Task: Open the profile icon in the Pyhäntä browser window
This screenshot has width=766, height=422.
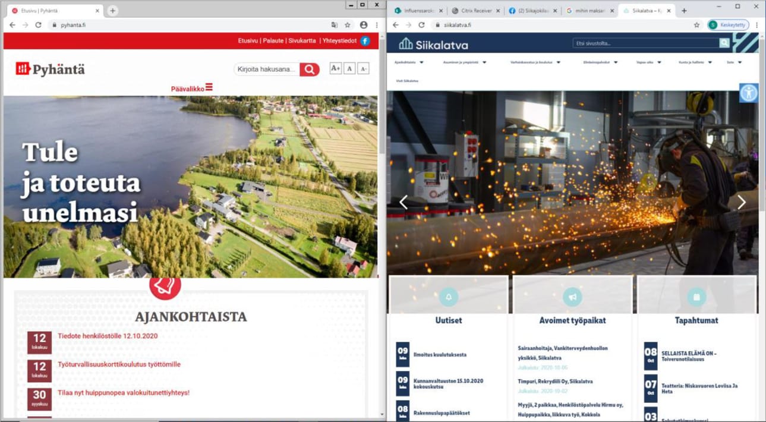Action: tap(363, 25)
